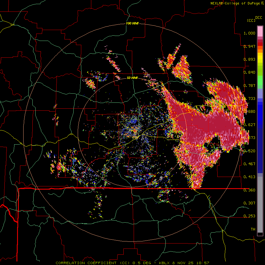This screenshot has height=265, width=265.
Task: Click the 0.787 legend value
Action: [249, 85]
